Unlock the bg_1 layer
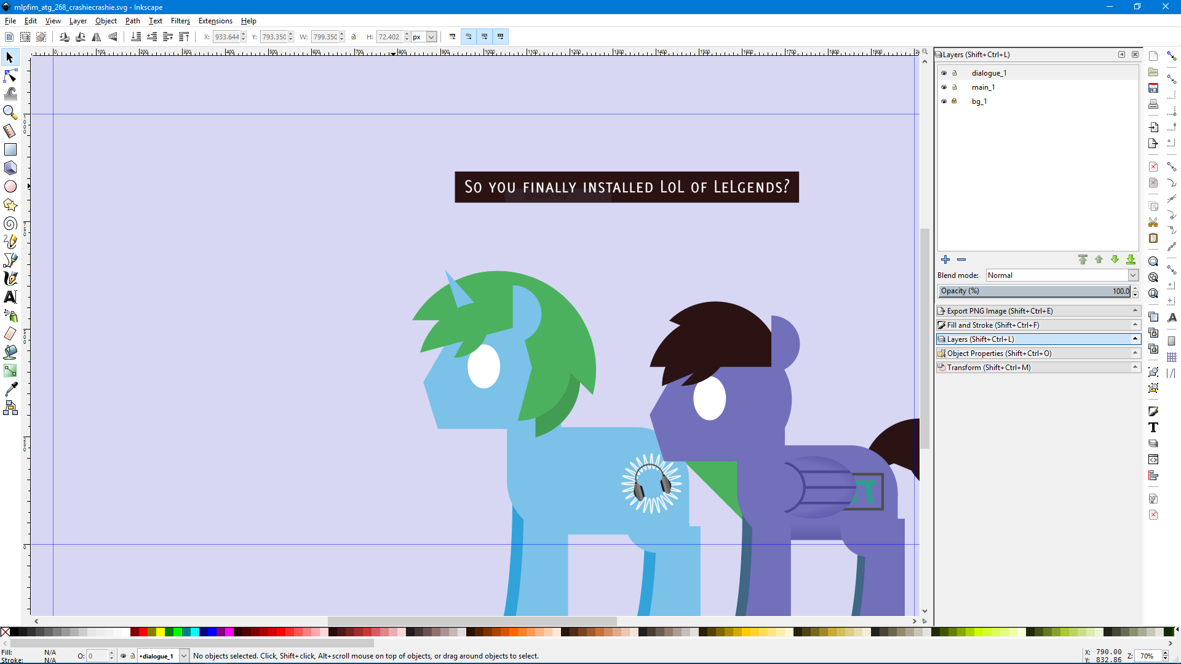Screen dimensions: 1181x664 (x=955, y=101)
